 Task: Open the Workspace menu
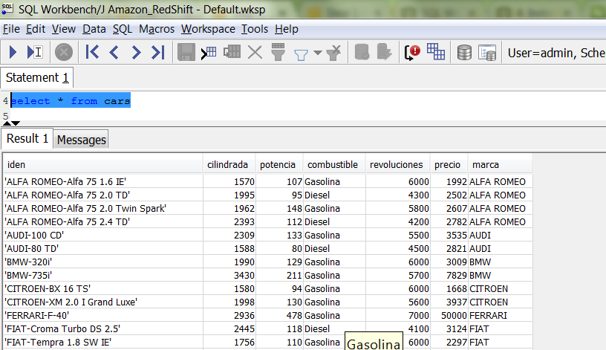(x=208, y=29)
